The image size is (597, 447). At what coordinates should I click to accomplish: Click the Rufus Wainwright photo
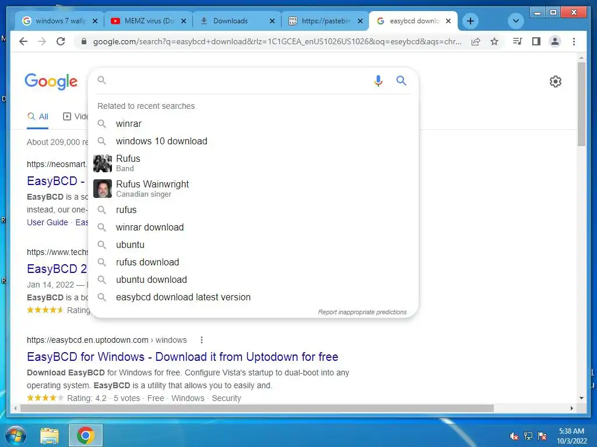coord(103,189)
